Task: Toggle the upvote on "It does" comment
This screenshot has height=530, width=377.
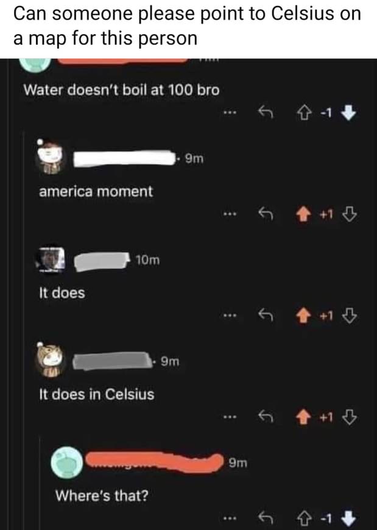Action: pos(303,316)
